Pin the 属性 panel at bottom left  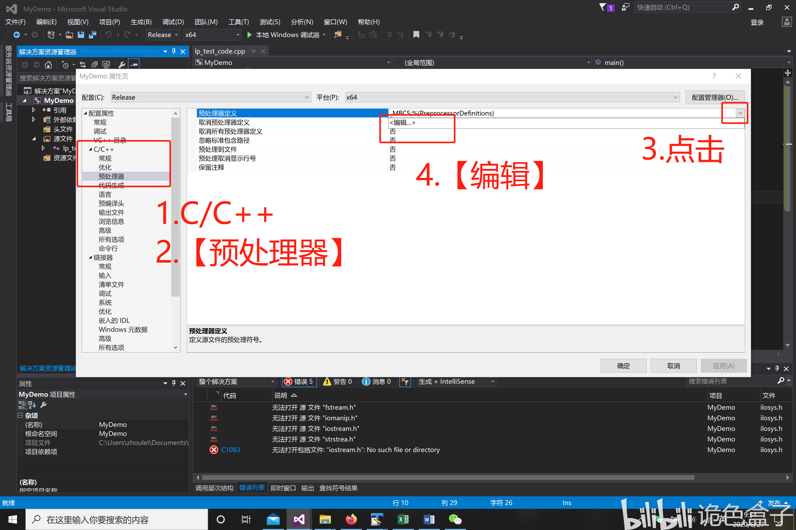pos(174,383)
